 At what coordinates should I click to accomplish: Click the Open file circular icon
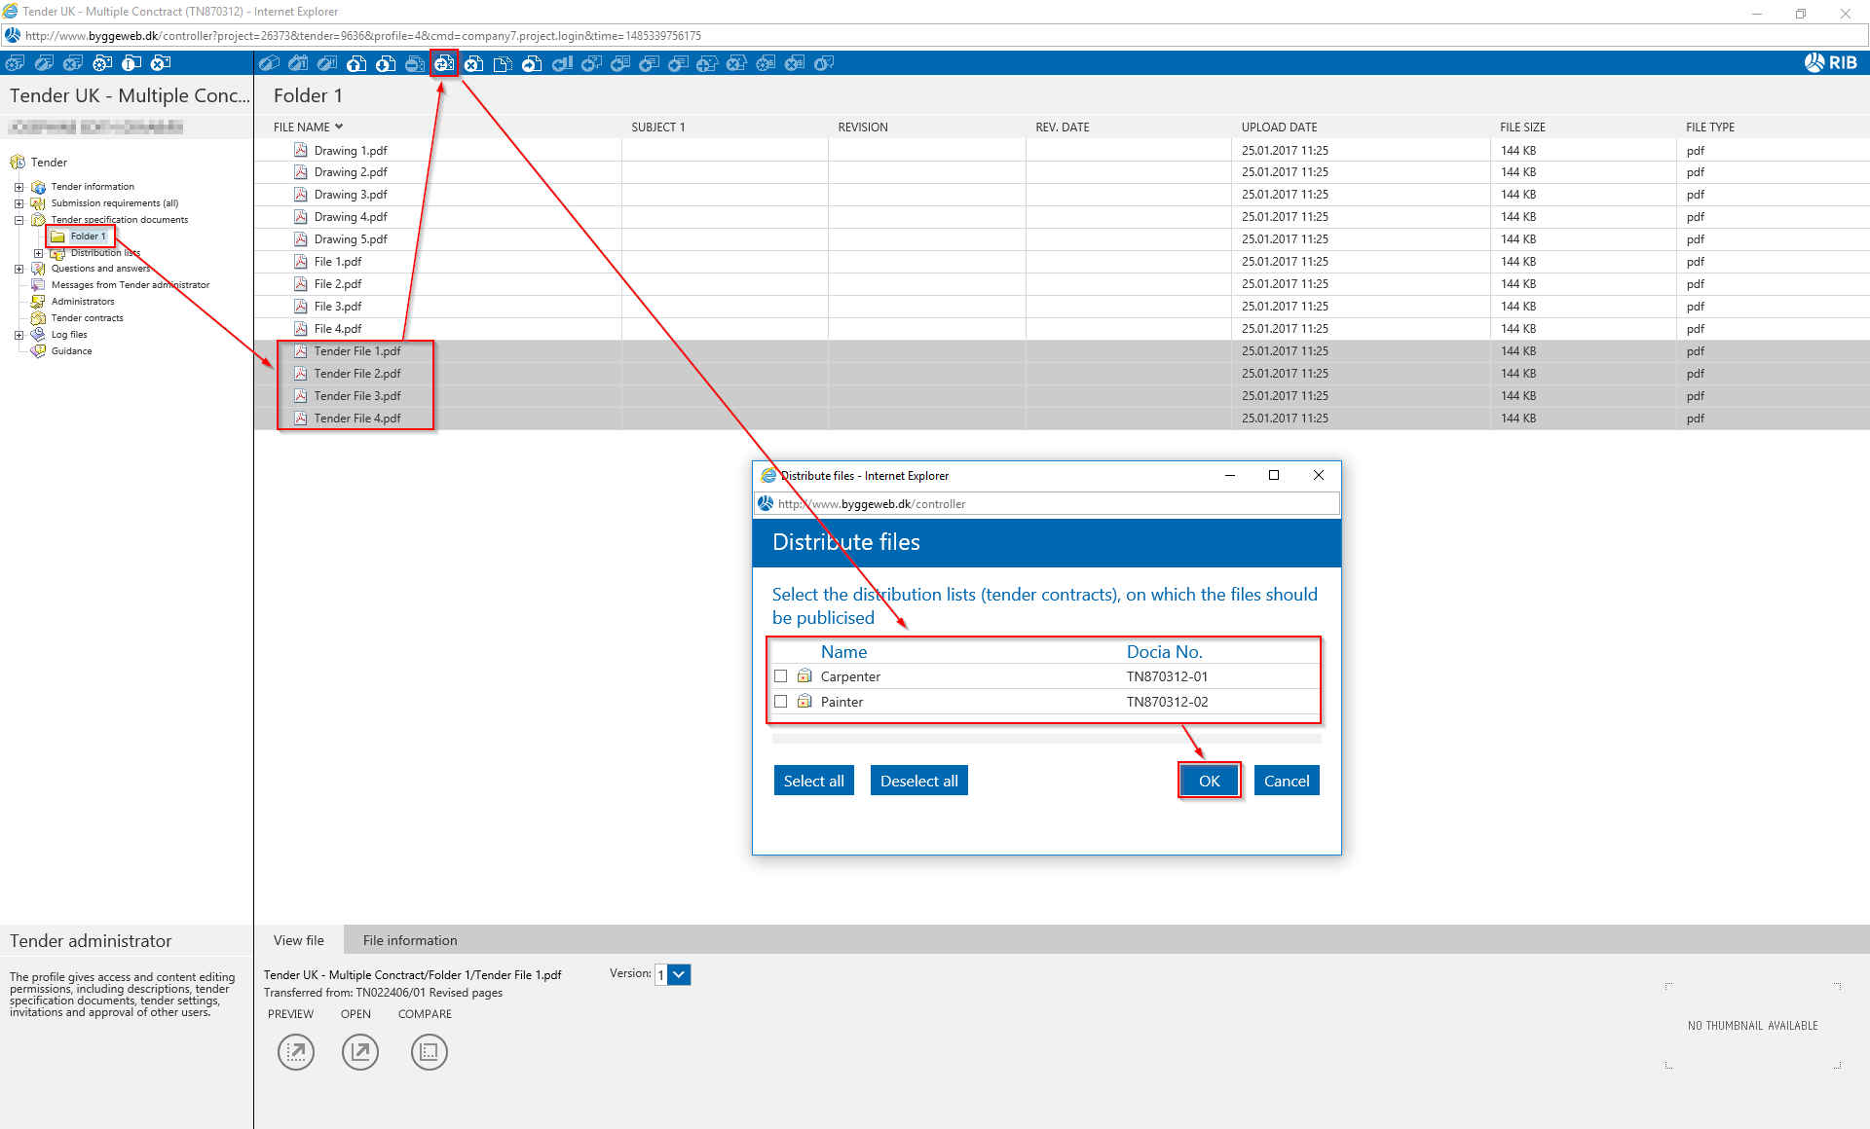(360, 1052)
